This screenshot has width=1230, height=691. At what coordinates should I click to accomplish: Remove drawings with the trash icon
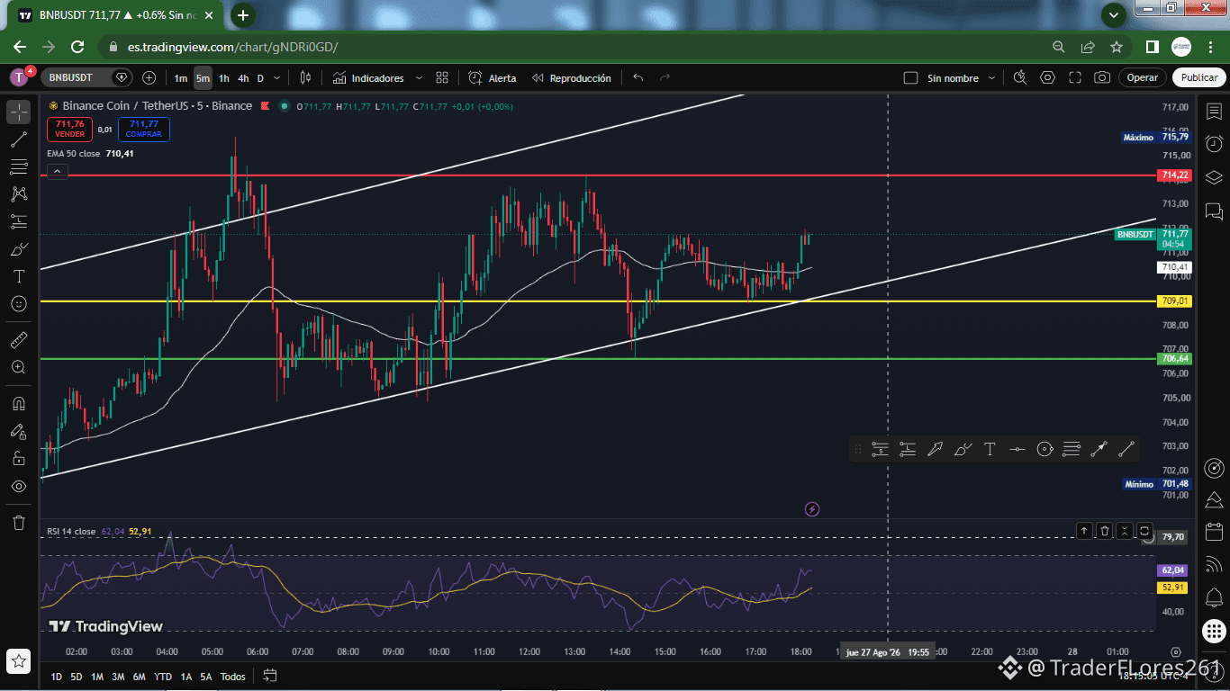[19, 522]
